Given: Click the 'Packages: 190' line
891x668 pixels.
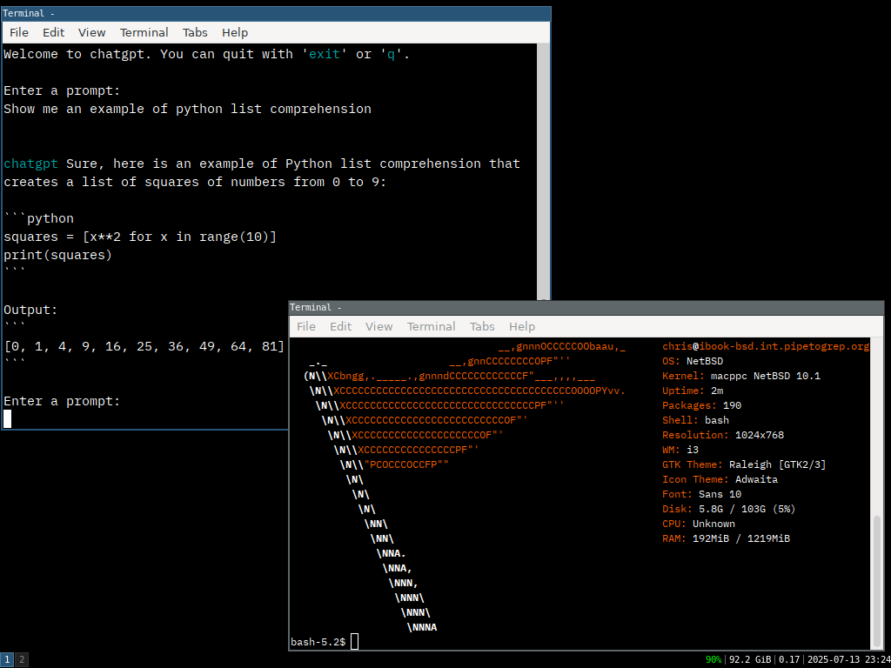Looking at the screenshot, I should (x=702, y=405).
